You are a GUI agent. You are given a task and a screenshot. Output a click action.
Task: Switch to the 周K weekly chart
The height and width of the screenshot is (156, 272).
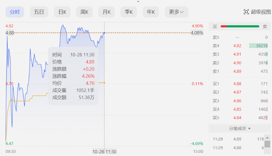[84, 12]
